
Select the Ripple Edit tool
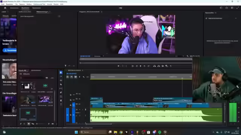coord(61,80)
